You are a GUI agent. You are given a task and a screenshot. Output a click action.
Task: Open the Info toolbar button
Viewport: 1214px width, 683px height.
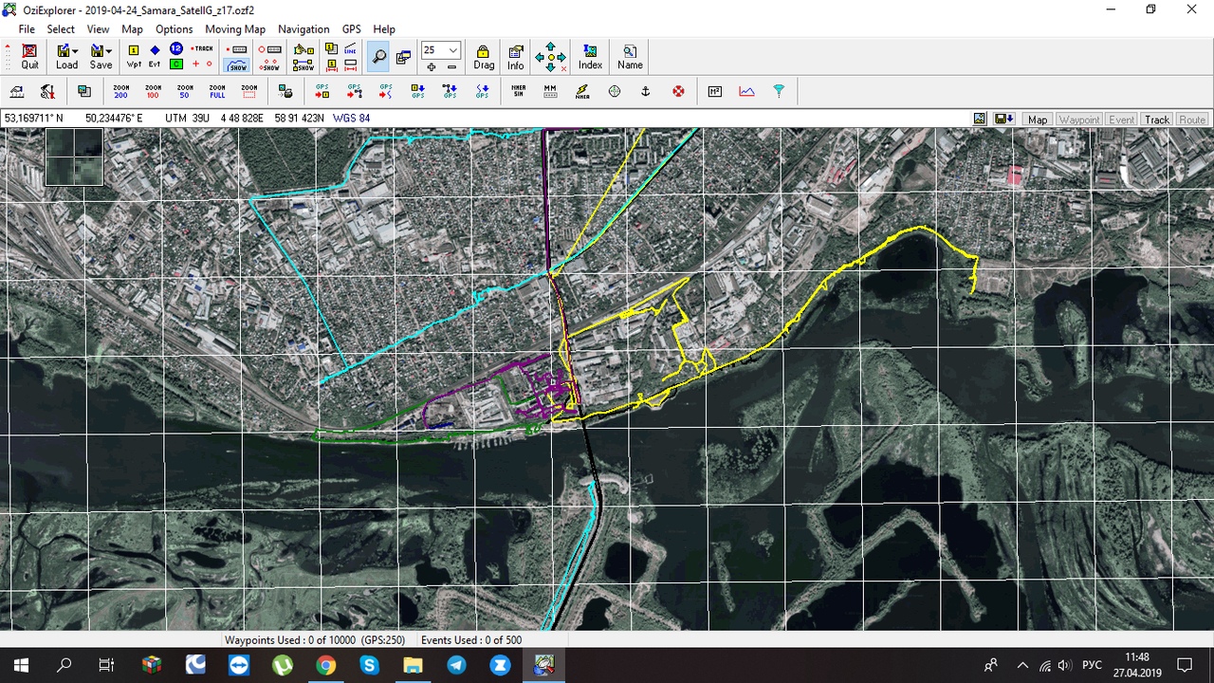pos(516,57)
